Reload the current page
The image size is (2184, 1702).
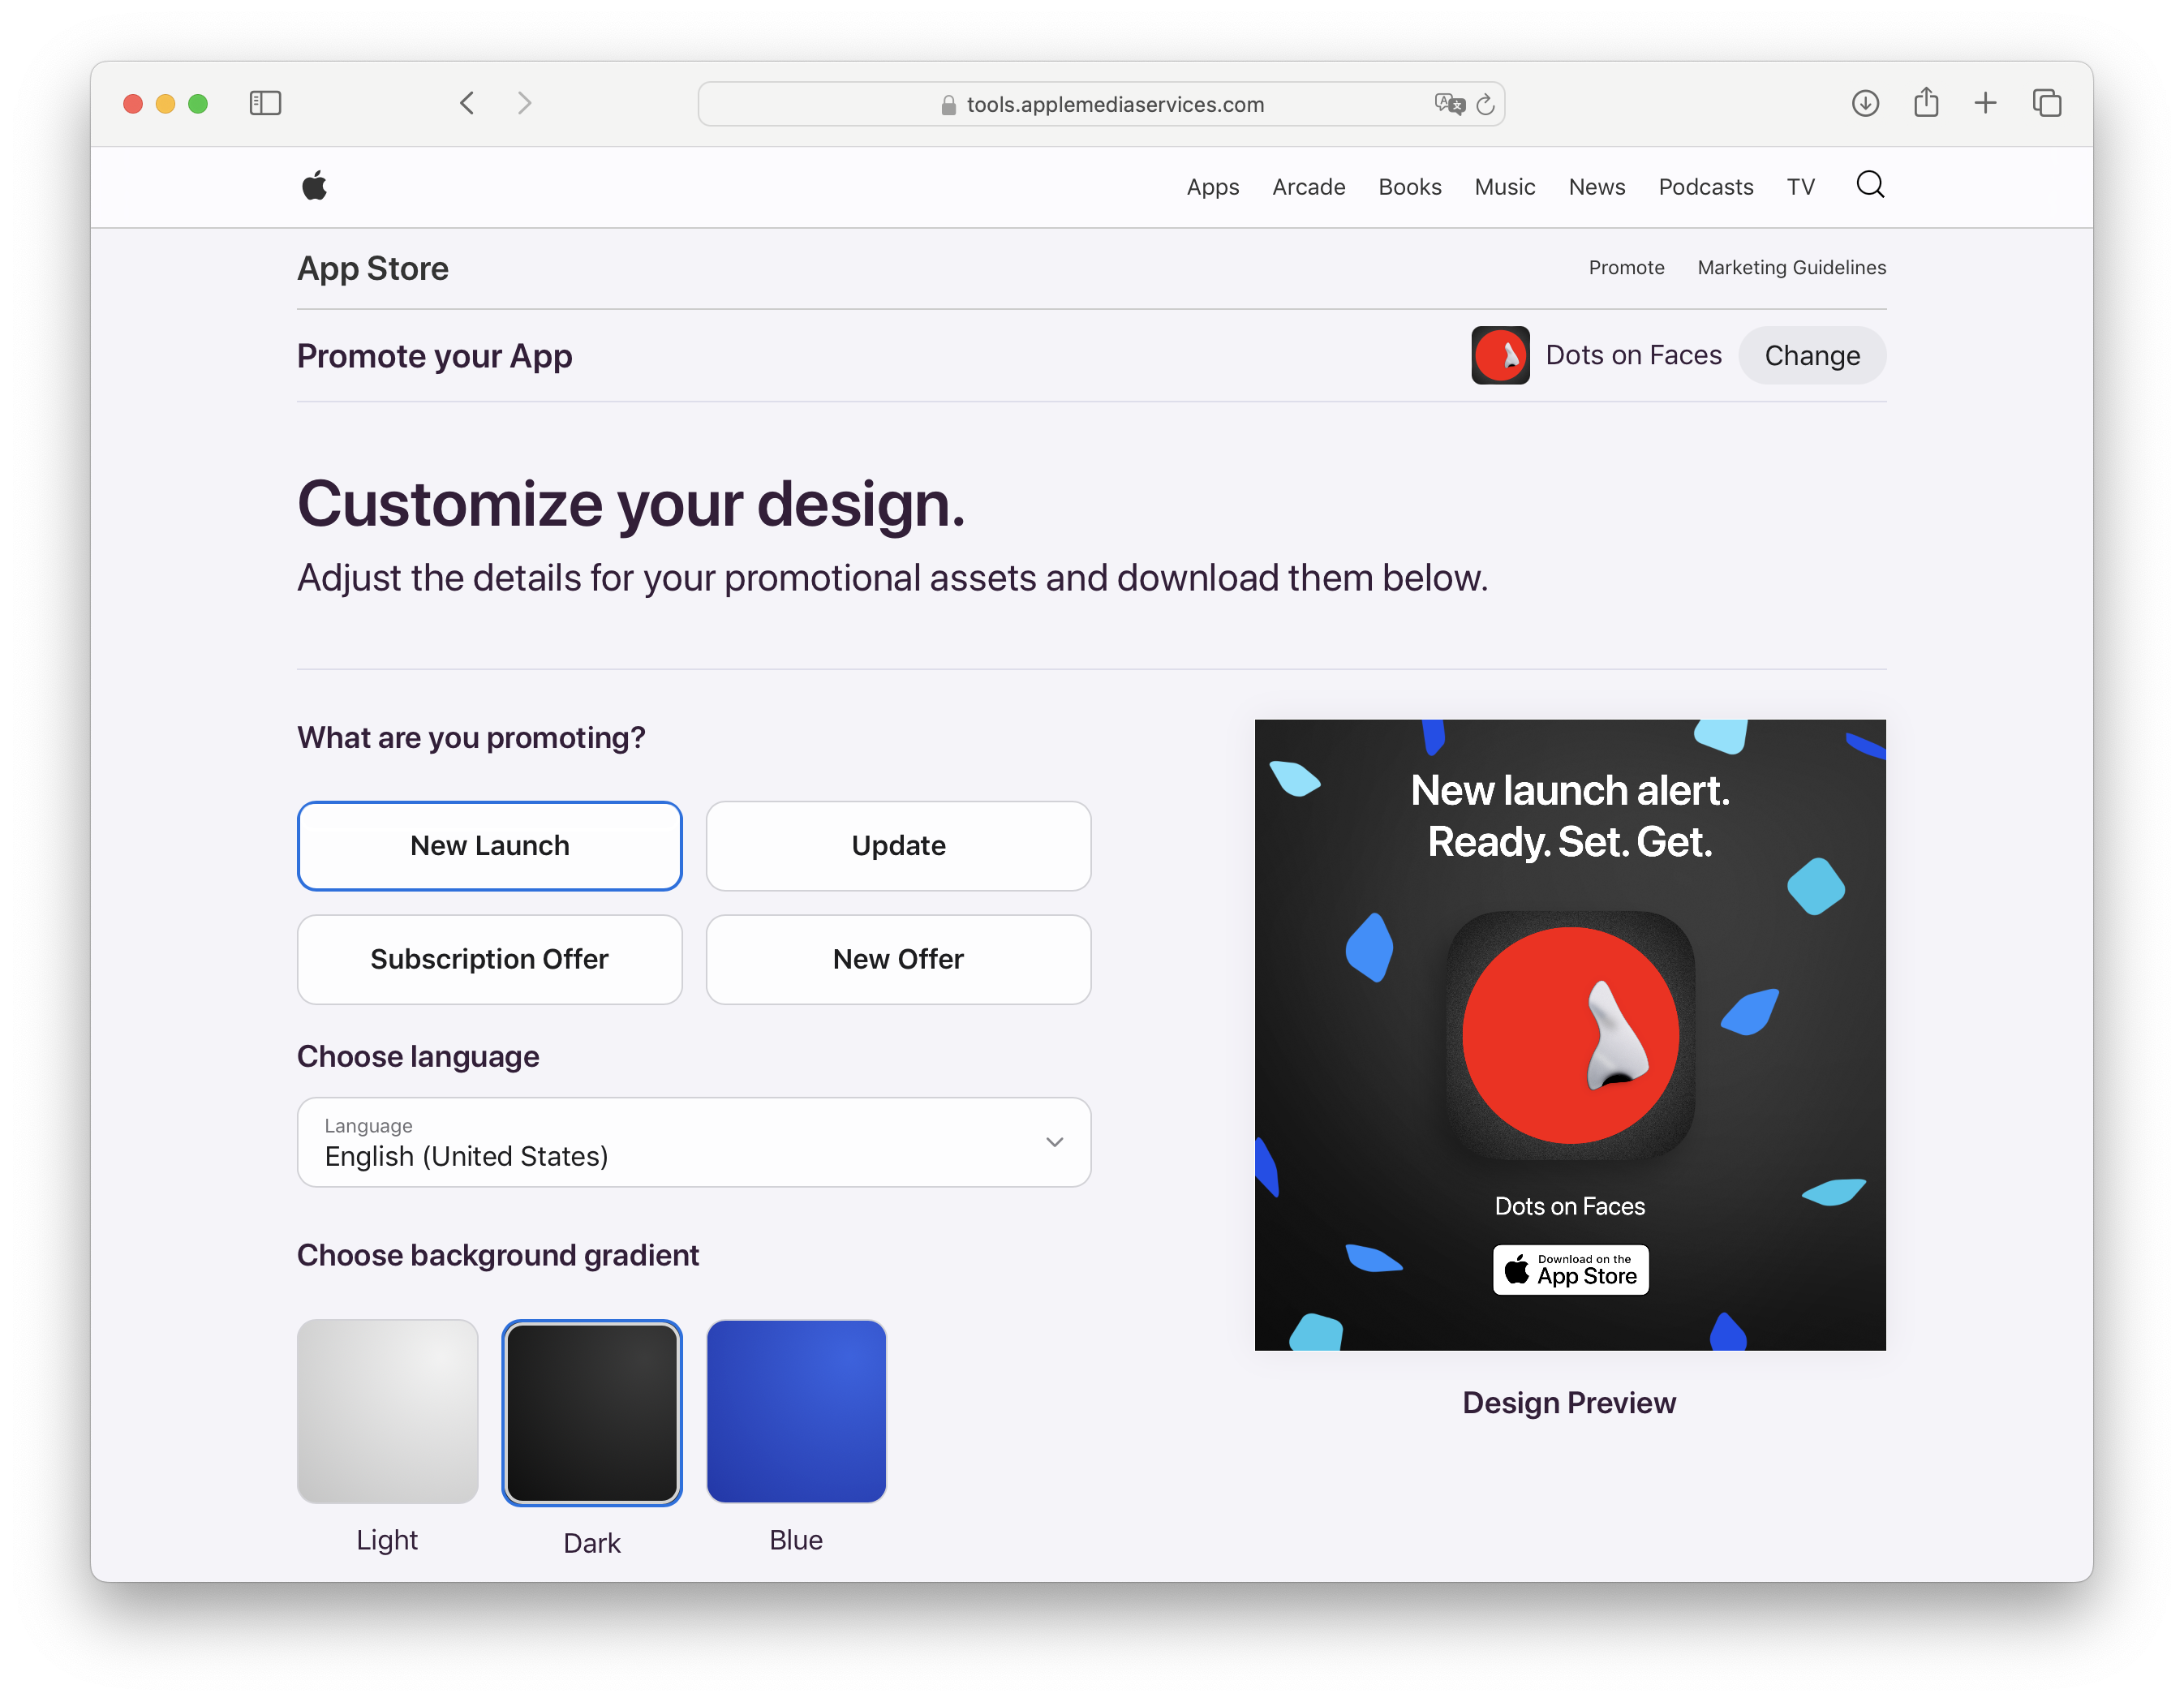(x=1486, y=104)
